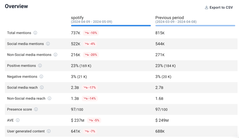This screenshot has width=239, height=138.
Task: Click Non-Social media reach info icon
Action: [x=49, y=99]
